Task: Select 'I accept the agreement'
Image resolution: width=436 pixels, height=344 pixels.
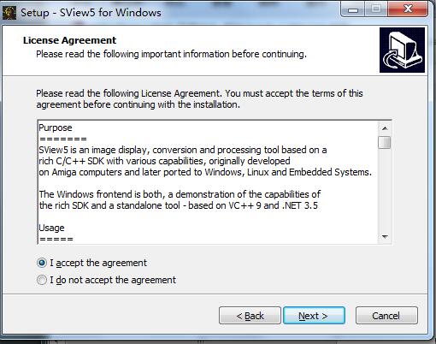Action: [92, 263]
